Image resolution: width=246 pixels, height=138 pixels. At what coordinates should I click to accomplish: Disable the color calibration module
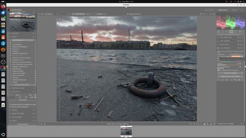218,48
